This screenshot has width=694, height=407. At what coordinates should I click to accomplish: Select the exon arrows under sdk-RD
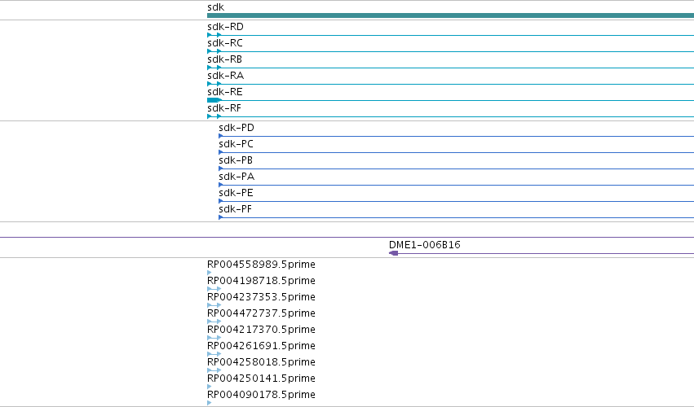(x=214, y=35)
